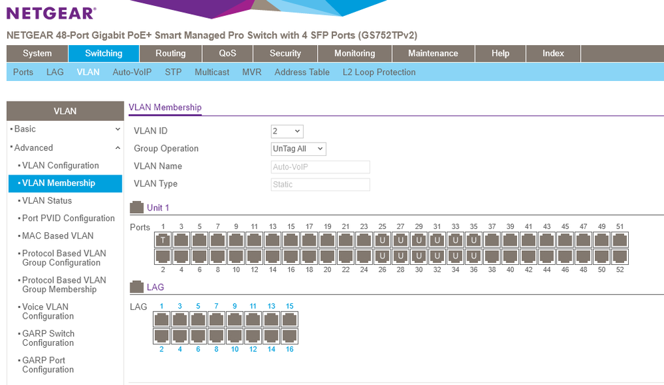Open Protocol Based VLAN Group Membership
Viewport: 664px width, 385px height.
pyautogui.click(x=65, y=285)
